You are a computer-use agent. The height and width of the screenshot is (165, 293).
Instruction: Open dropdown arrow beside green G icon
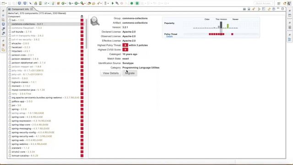[65, 3]
